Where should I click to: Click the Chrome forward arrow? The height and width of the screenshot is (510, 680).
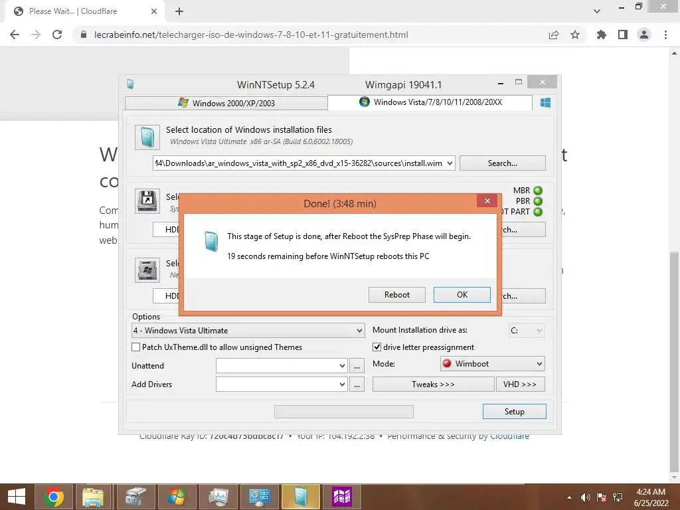pyautogui.click(x=36, y=35)
